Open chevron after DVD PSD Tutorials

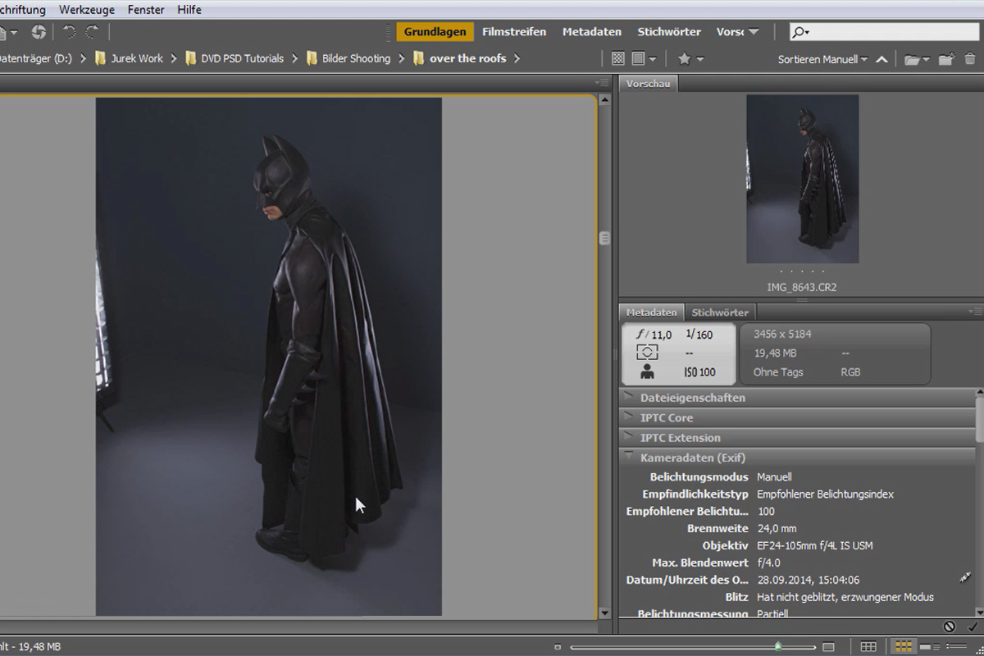pos(295,59)
